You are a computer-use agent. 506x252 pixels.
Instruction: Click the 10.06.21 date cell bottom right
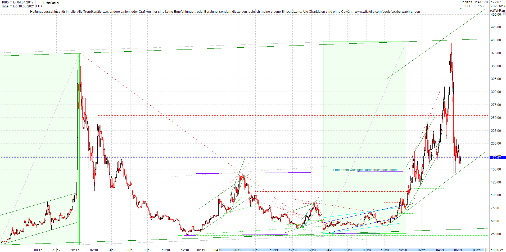pos(497,250)
